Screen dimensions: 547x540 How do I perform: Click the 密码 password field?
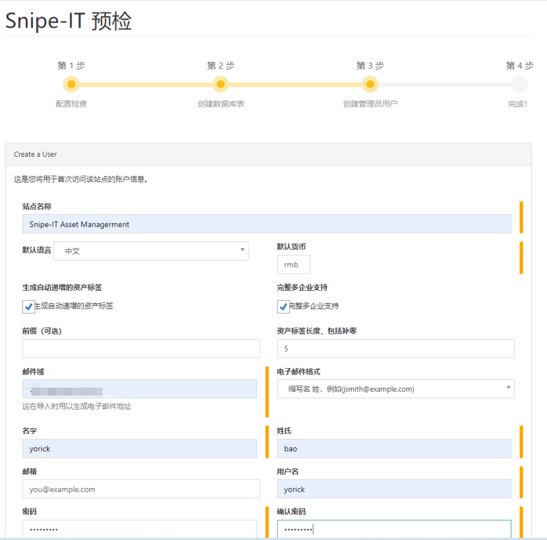coord(140,529)
